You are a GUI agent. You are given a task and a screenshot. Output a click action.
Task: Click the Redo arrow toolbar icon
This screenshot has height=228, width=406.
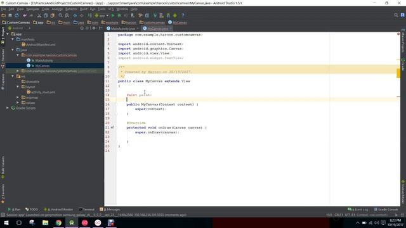click(x=31, y=15)
